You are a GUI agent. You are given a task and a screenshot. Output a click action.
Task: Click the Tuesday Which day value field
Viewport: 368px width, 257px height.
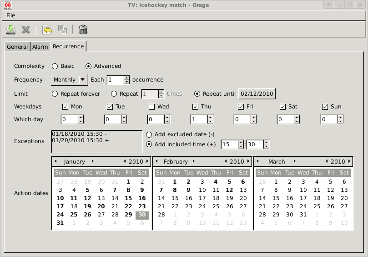click(113, 119)
